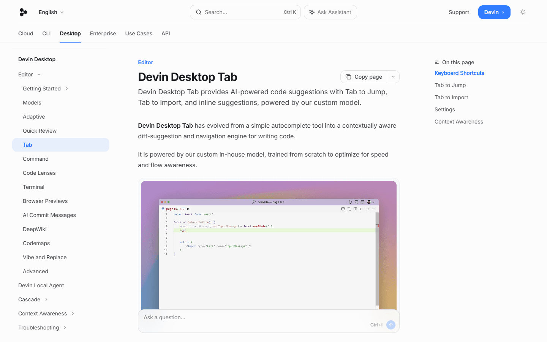547x342 pixels.
Task: Click the editor demo screenshot image
Action: pos(269,245)
